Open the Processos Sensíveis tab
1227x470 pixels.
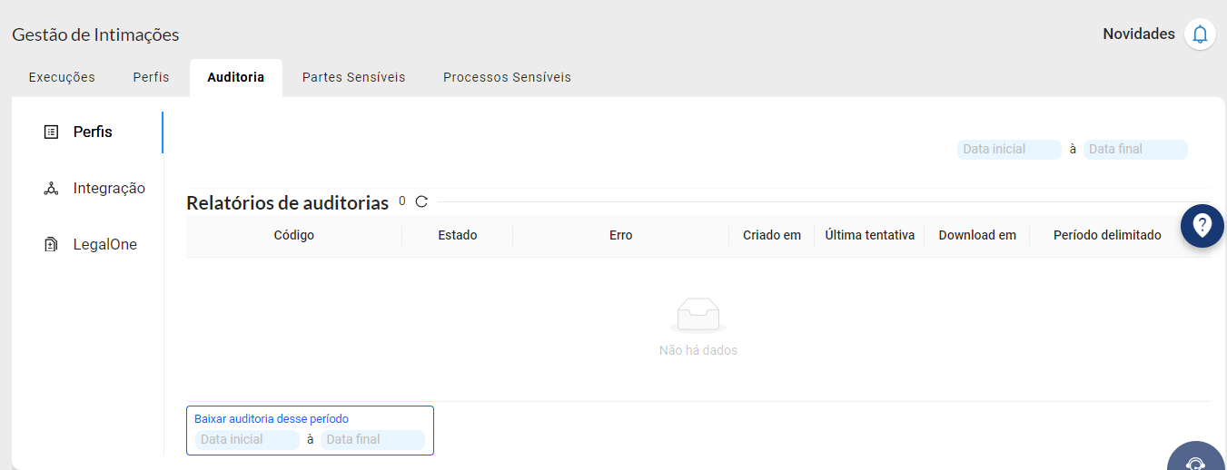tap(507, 77)
